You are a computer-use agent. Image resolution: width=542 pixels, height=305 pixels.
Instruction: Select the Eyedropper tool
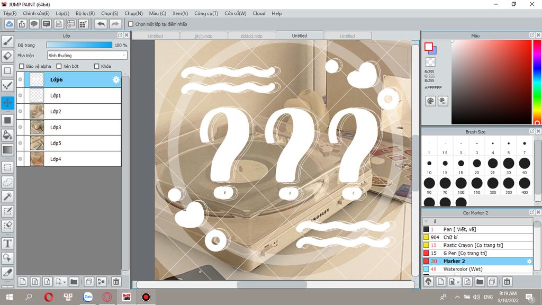[x=7, y=273]
